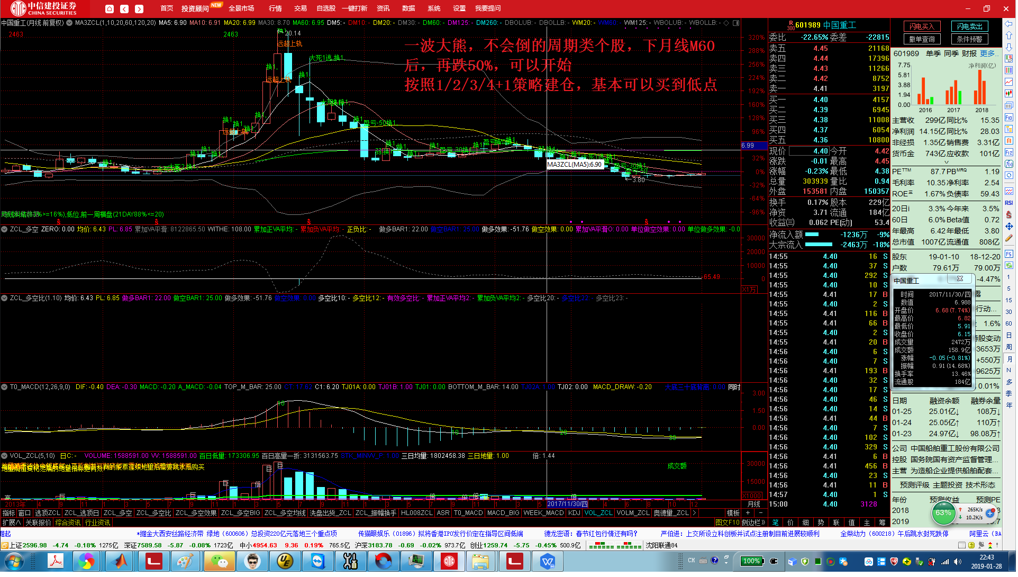
Task: Show more indicator tabs with > arrow
Action: [695, 513]
